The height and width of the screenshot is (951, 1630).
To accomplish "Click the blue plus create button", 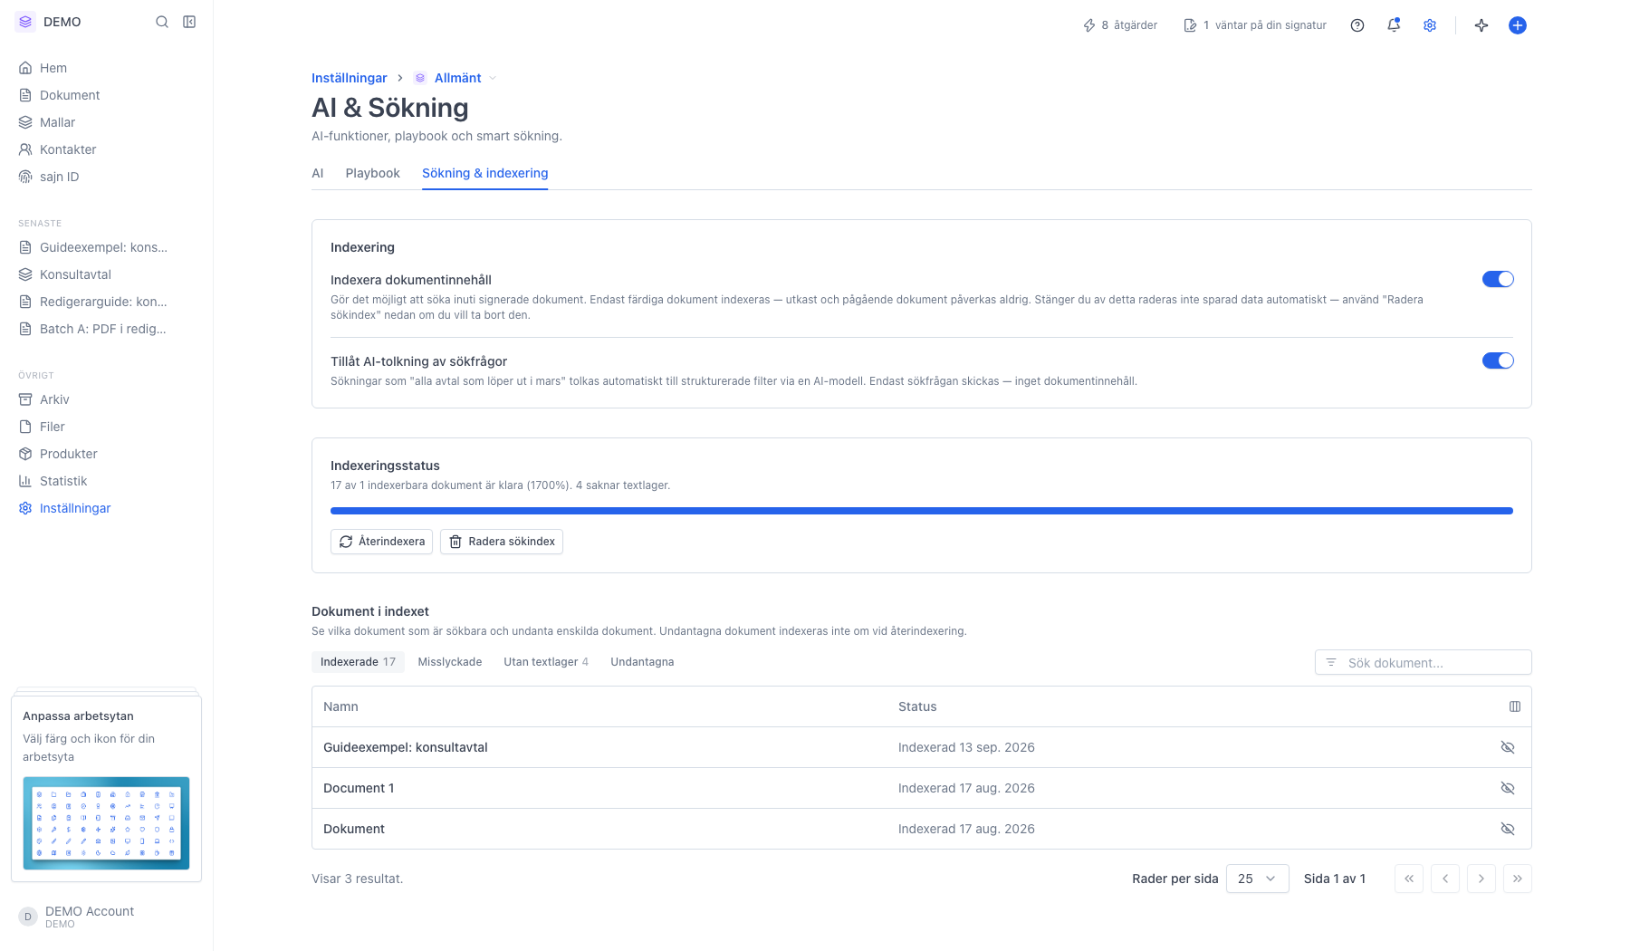I will (x=1518, y=25).
